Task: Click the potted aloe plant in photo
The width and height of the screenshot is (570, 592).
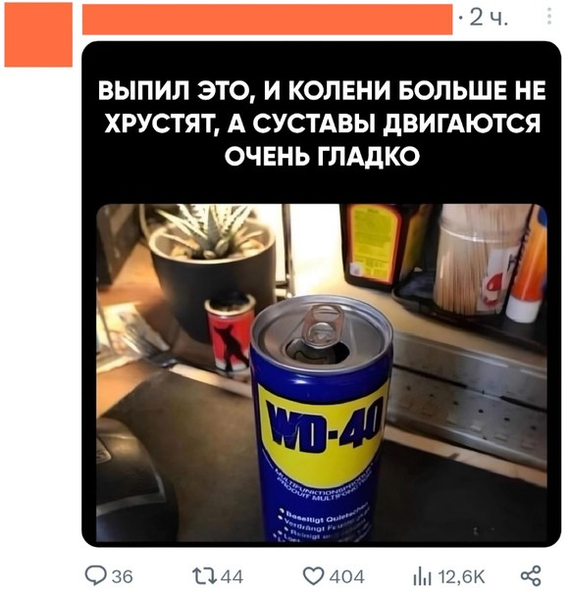Action: tap(210, 267)
